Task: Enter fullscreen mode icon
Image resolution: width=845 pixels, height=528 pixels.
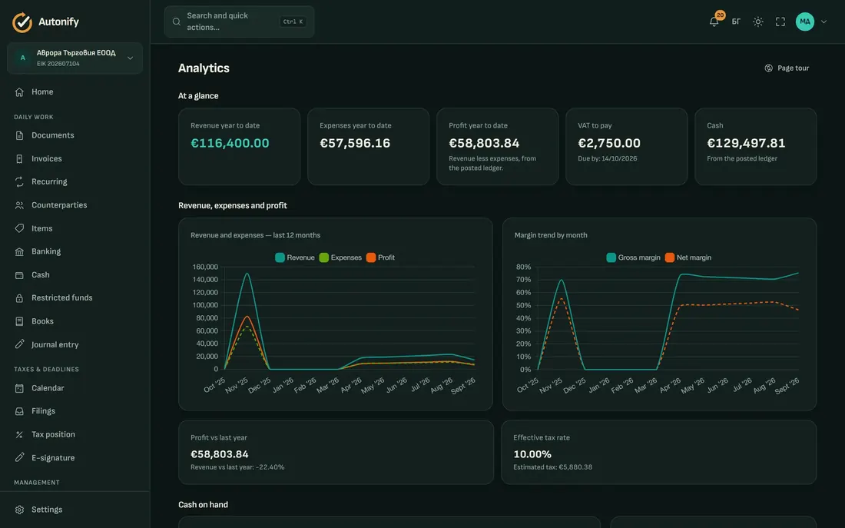Action: 780,22
